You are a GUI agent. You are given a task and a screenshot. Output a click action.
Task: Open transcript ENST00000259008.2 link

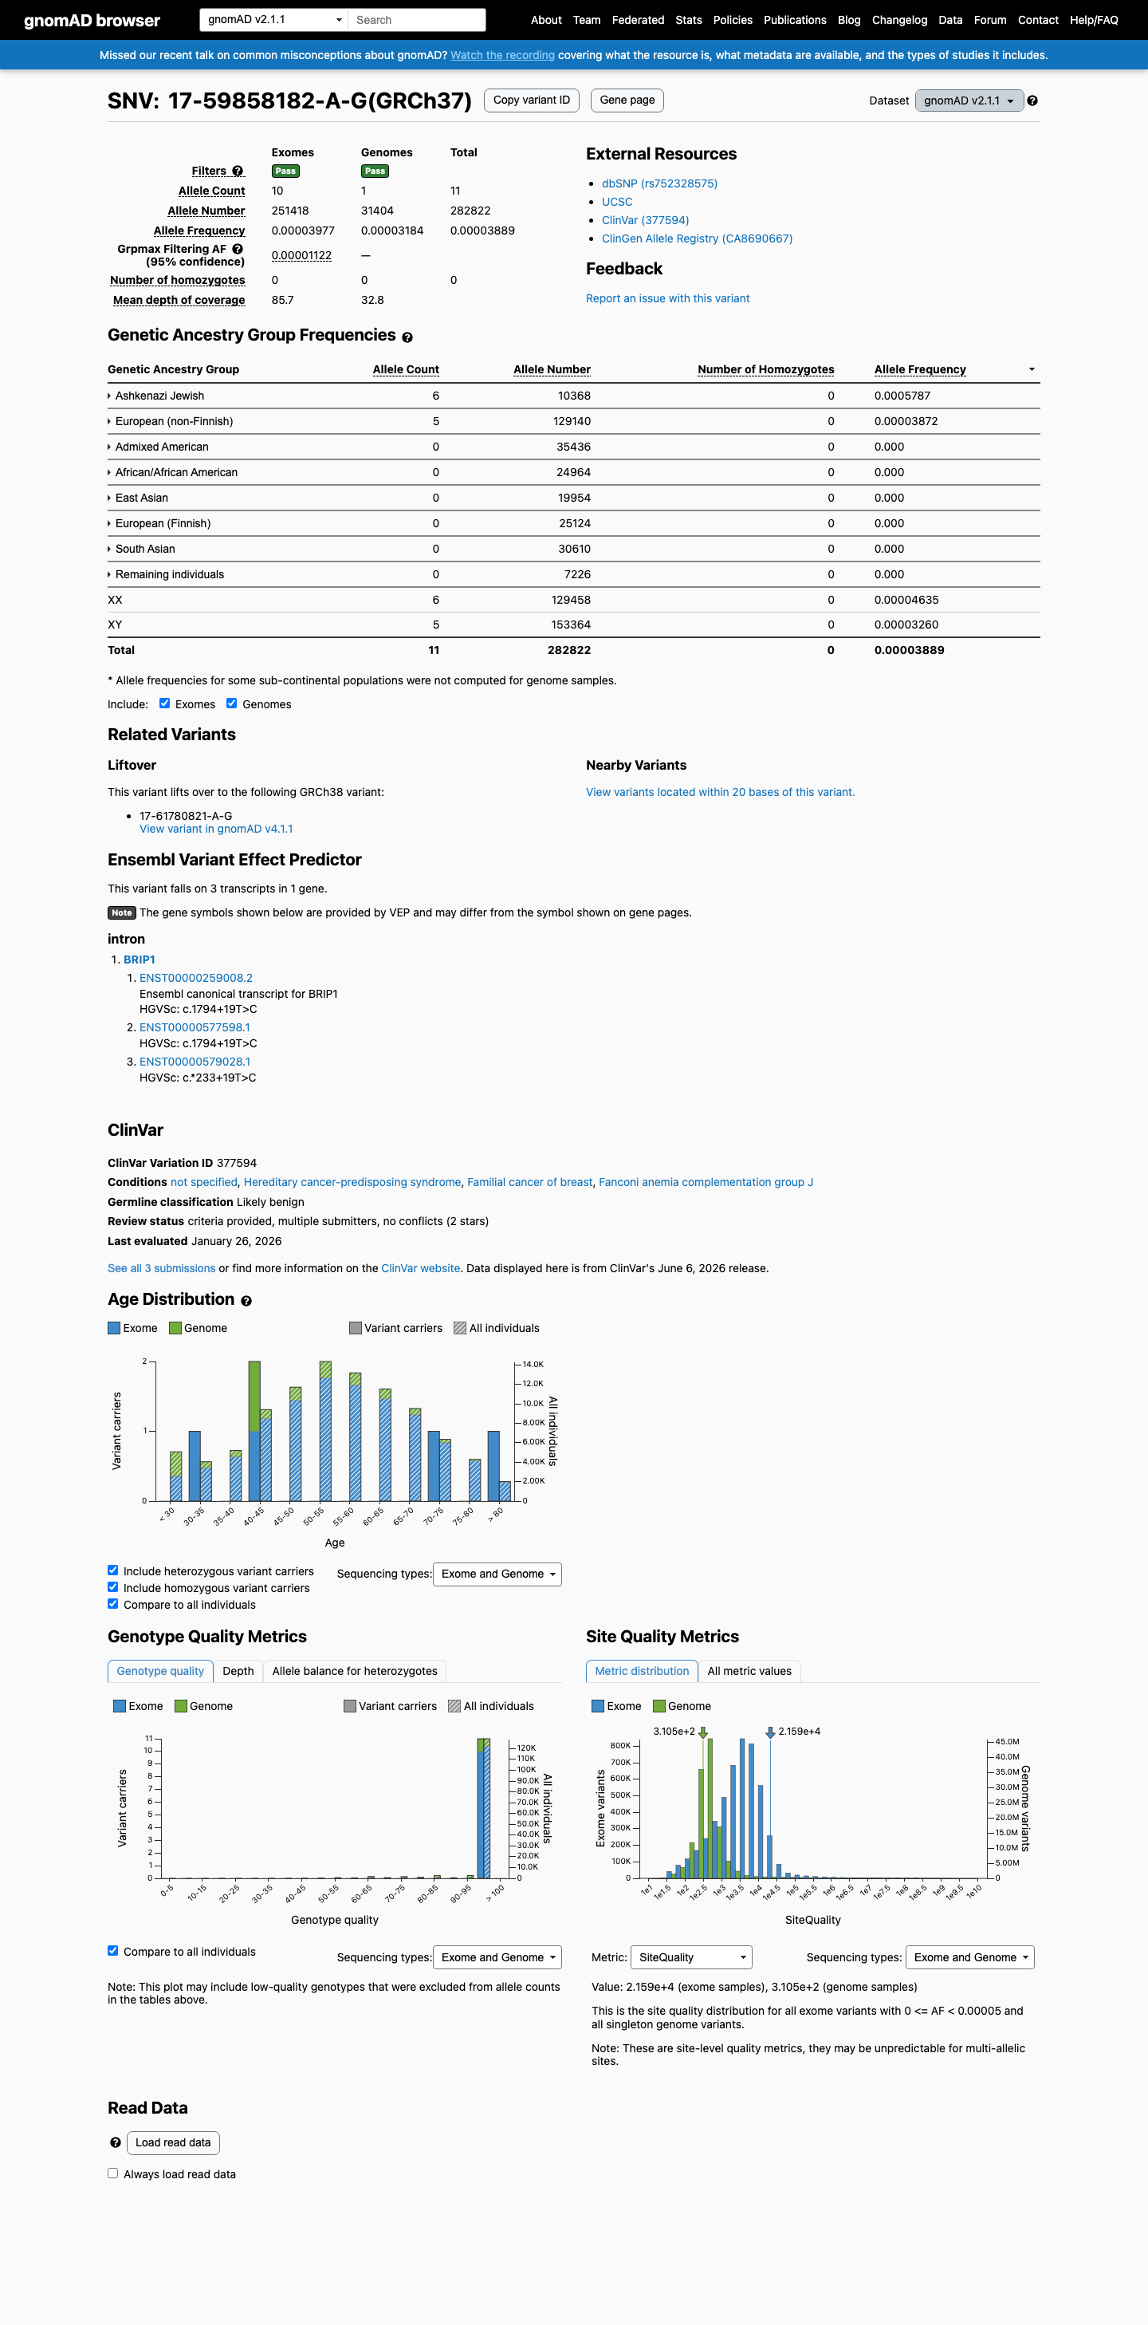[x=195, y=978]
